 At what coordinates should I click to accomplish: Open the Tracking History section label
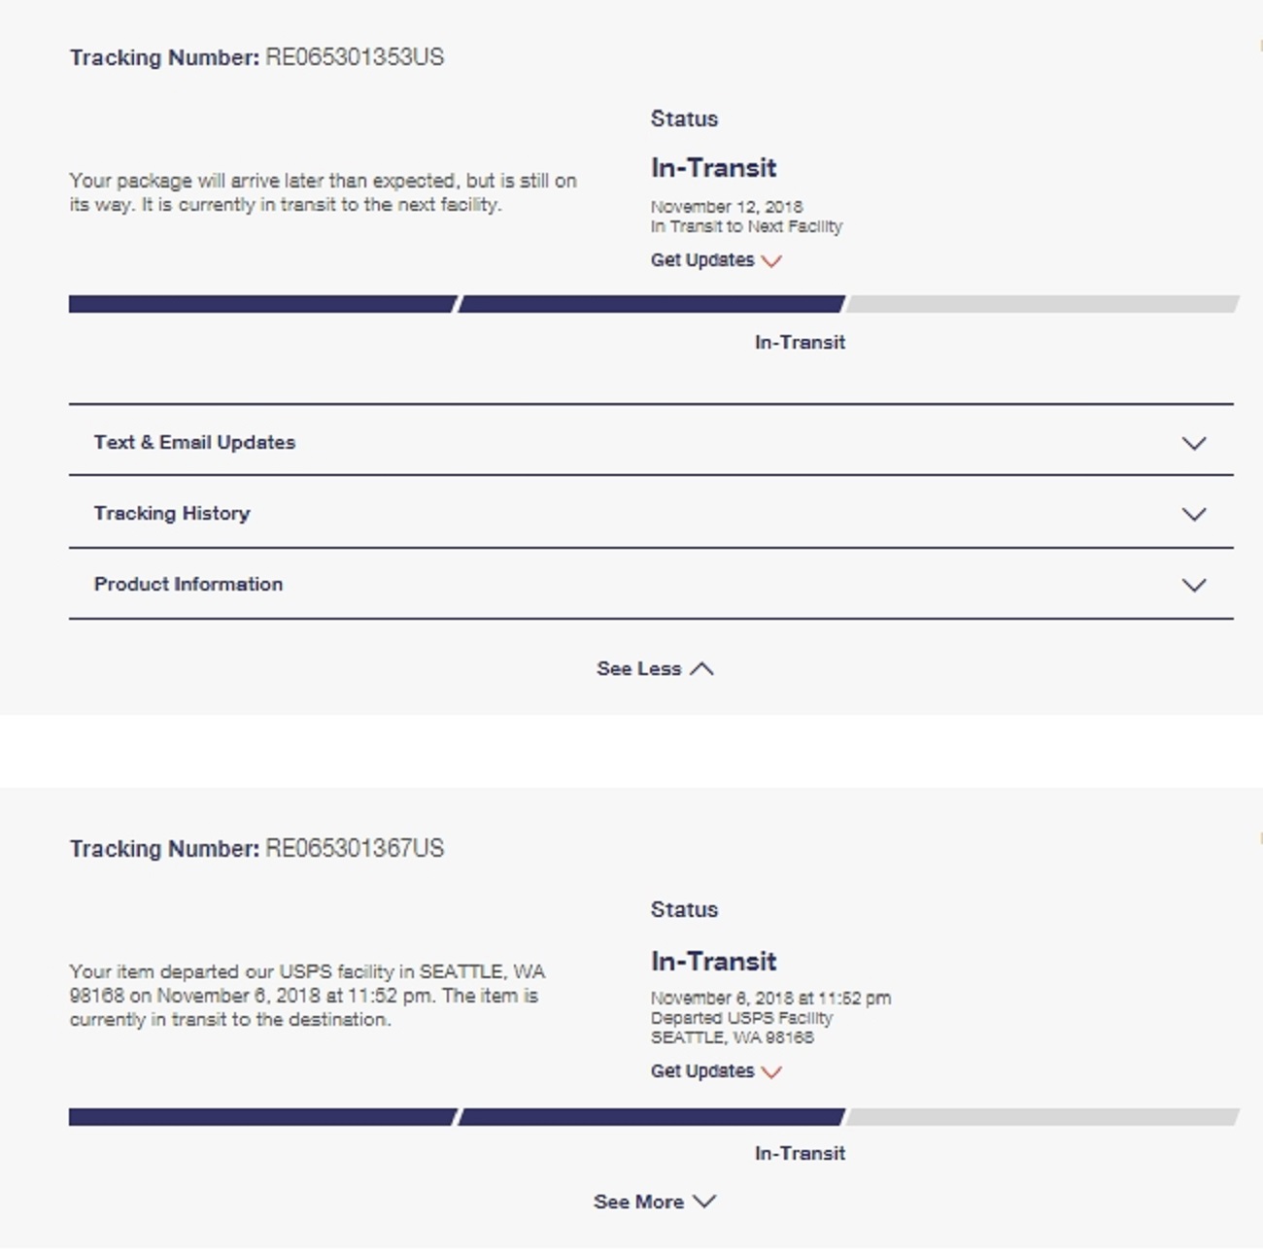[x=172, y=513]
